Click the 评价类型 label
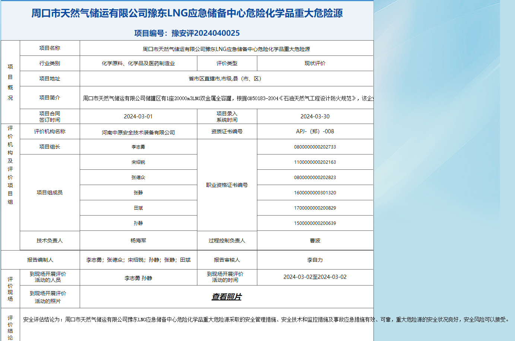 [x=227, y=63]
